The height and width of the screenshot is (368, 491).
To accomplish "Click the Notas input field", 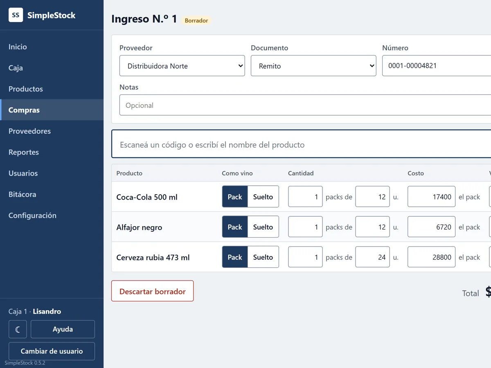I will [305, 105].
